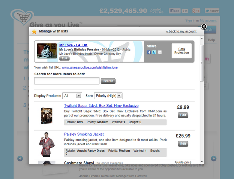Edit the Paisley Smoking Jacket item
This screenshot has width=234, height=179.
(x=183, y=144)
